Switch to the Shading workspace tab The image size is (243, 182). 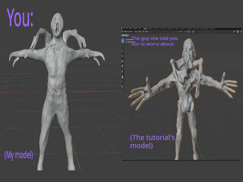[177, 29]
